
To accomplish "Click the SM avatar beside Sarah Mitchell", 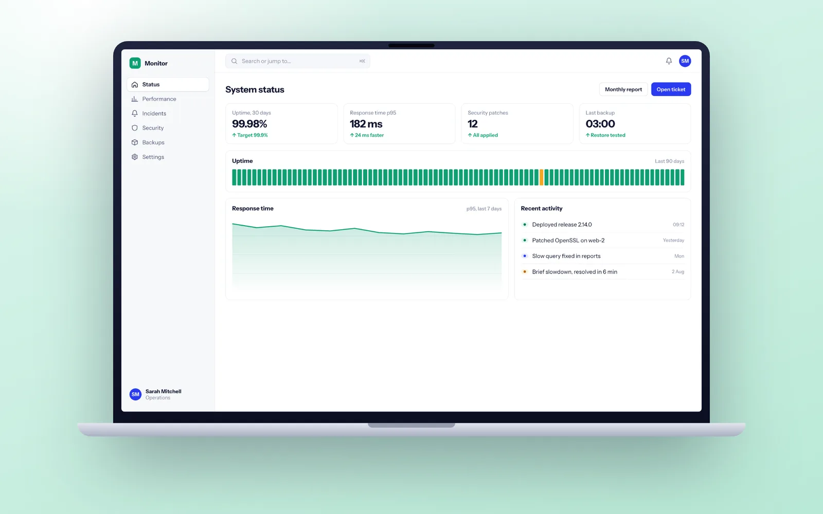I will click(135, 394).
